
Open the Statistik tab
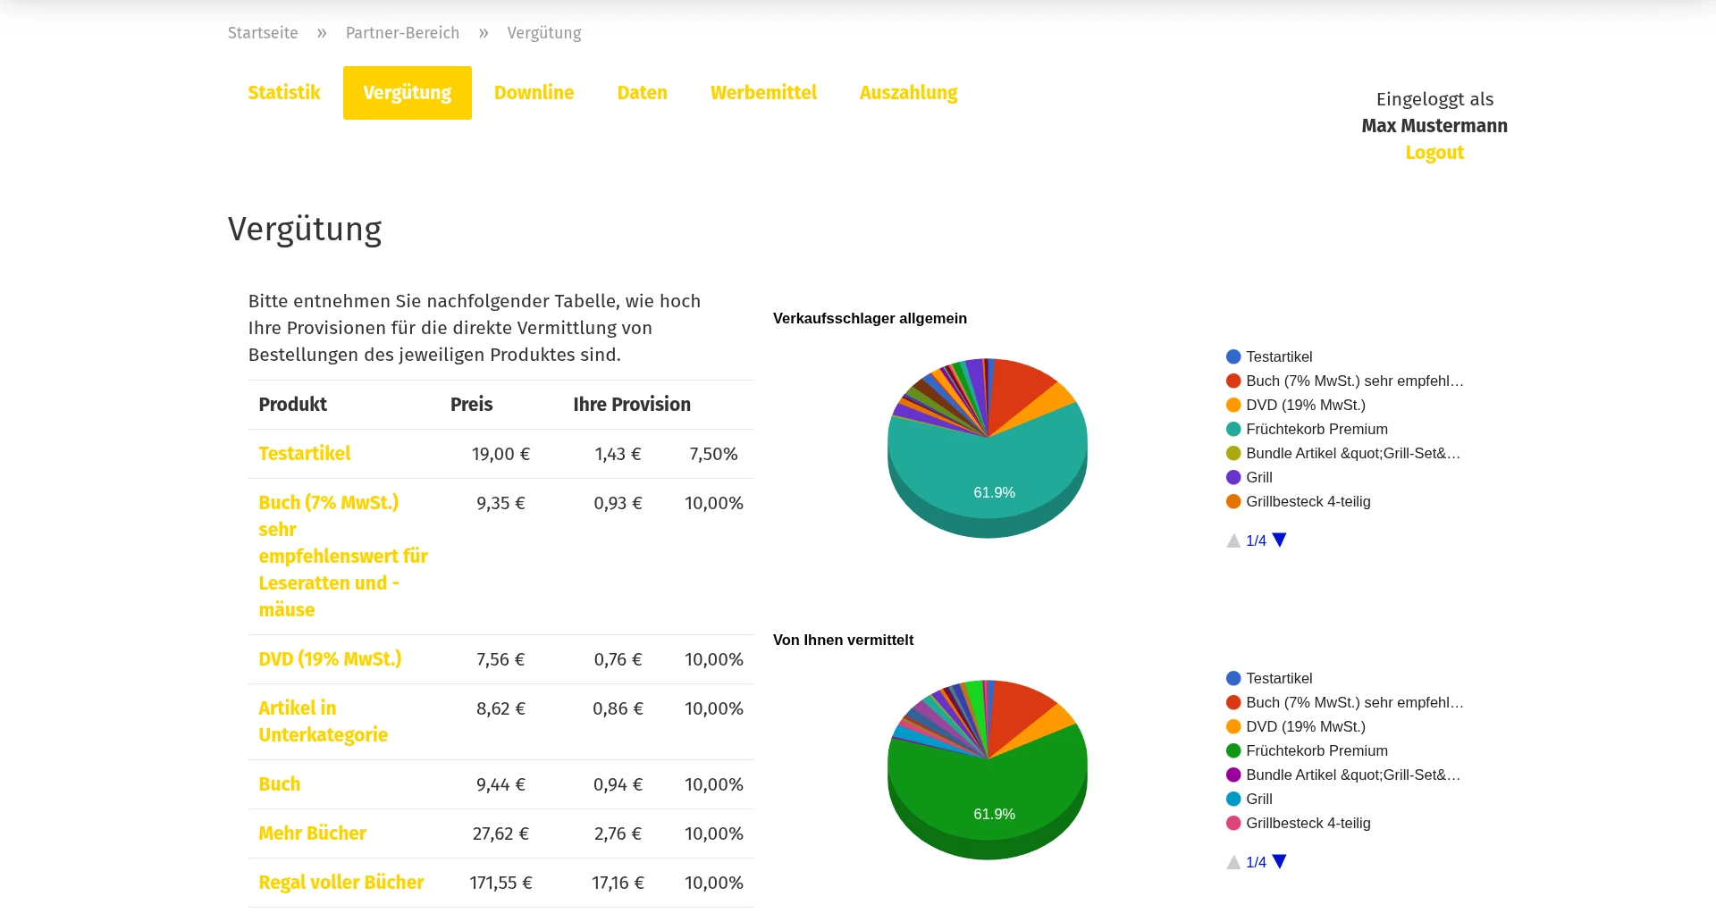[283, 93]
